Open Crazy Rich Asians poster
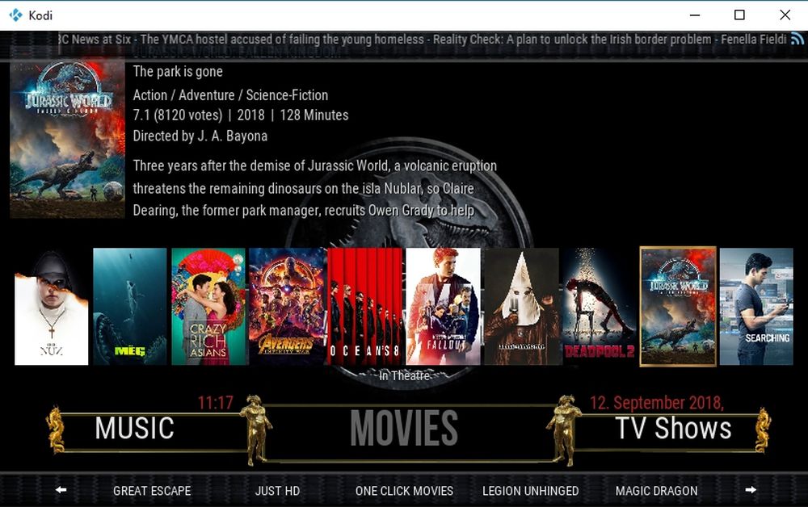Image resolution: width=808 pixels, height=507 pixels. tap(208, 307)
